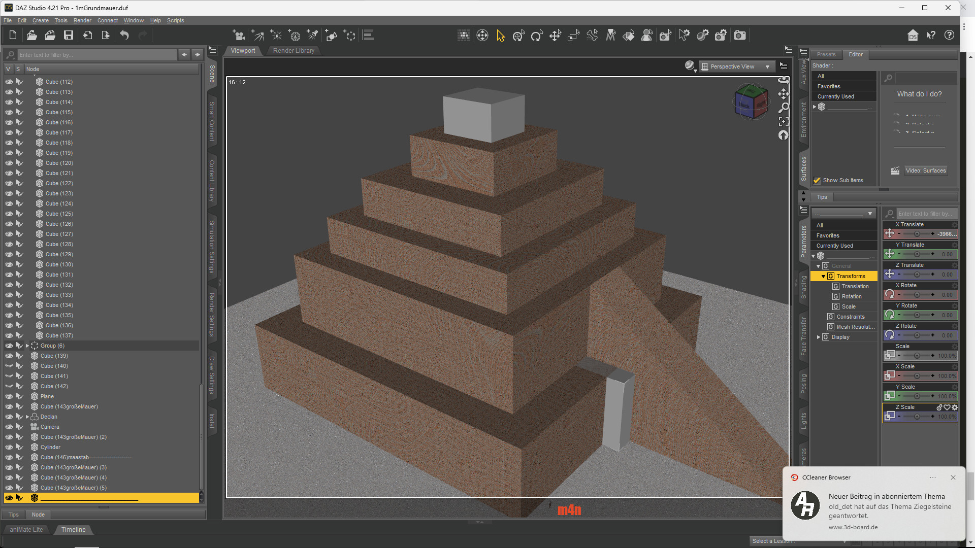The width and height of the screenshot is (975, 548).
Task: Switch to the Render Library tab
Action: pyautogui.click(x=294, y=51)
